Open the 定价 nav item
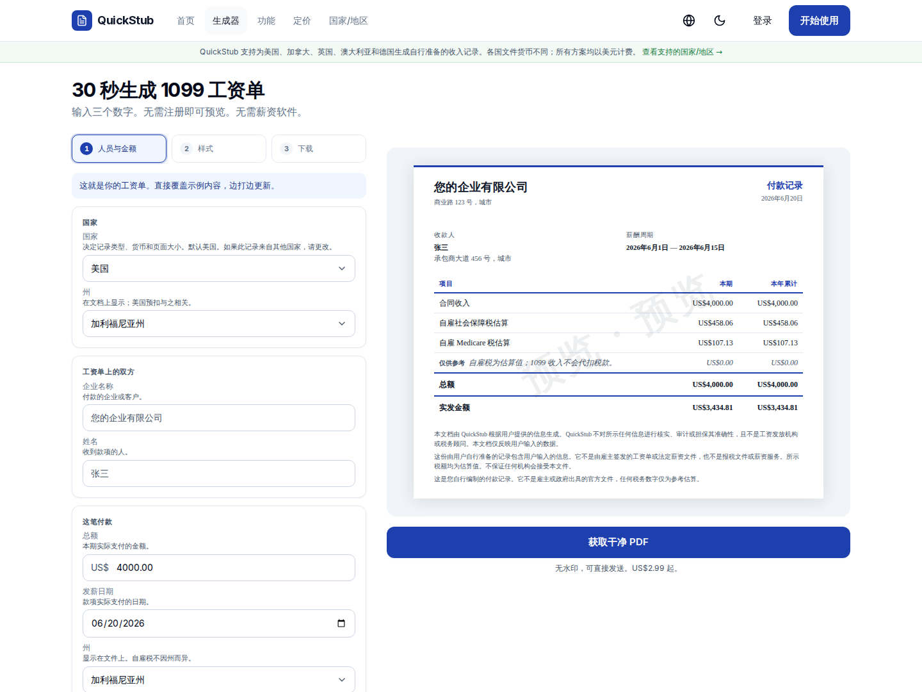This screenshot has width=922, height=692. [x=302, y=21]
